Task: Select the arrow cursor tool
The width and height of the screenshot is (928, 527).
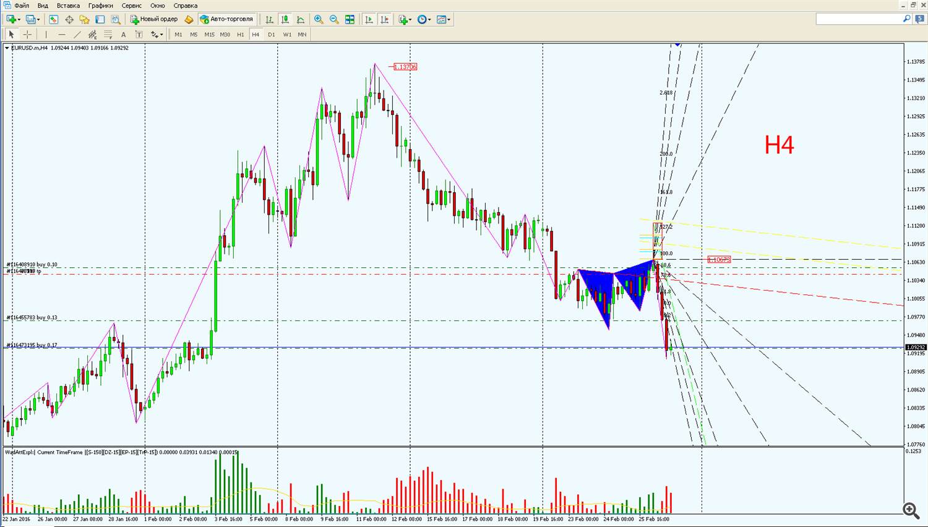Action: coord(11,35)
